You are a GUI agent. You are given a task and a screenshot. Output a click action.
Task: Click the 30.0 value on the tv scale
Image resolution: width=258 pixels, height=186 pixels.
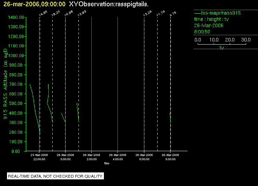[246, 40]
